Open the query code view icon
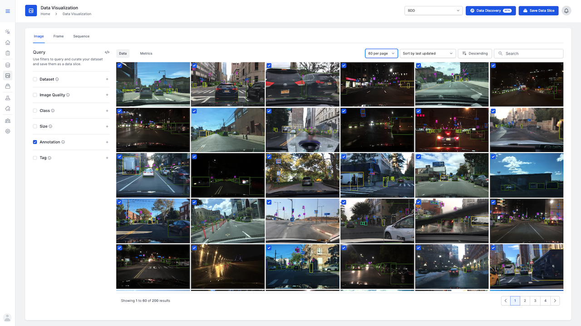 (107, 53)
